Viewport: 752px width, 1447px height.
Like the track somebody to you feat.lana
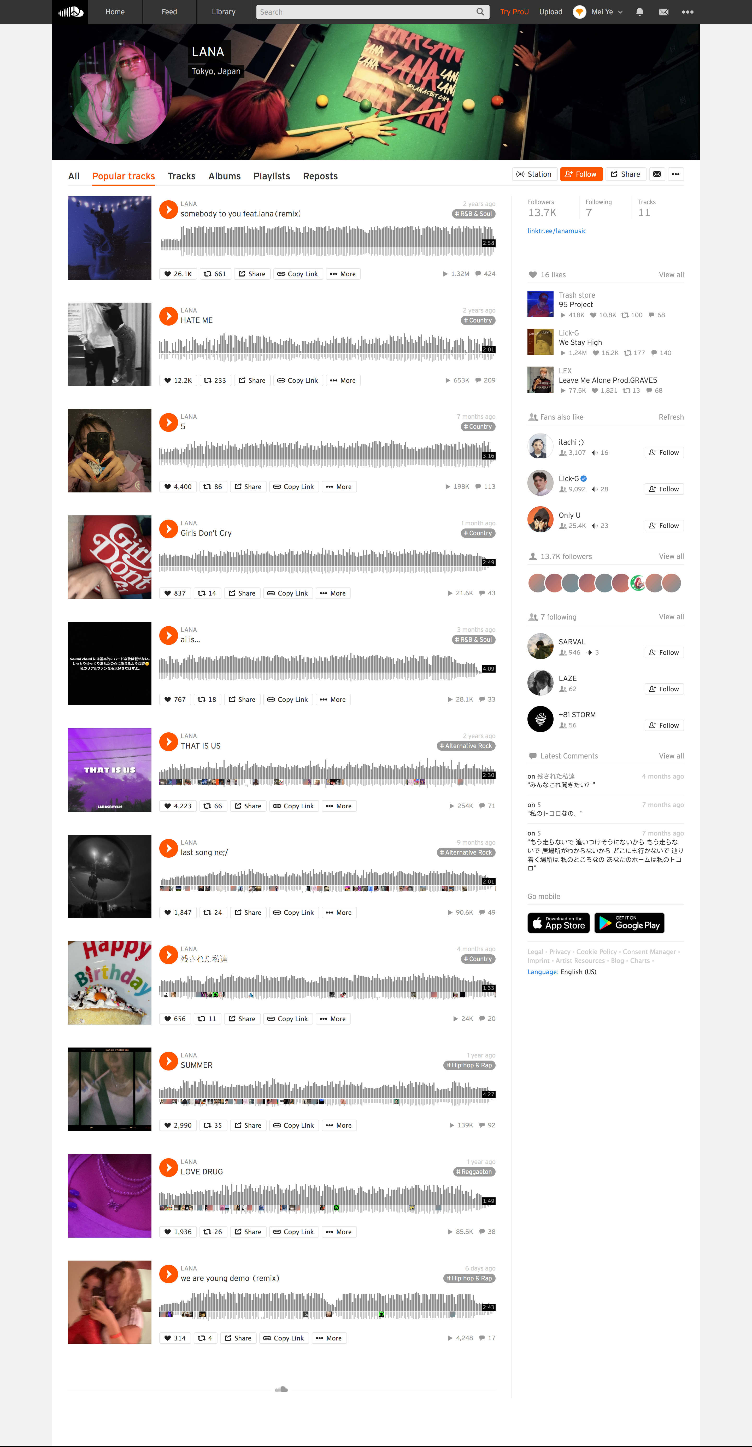click(178, 274)
